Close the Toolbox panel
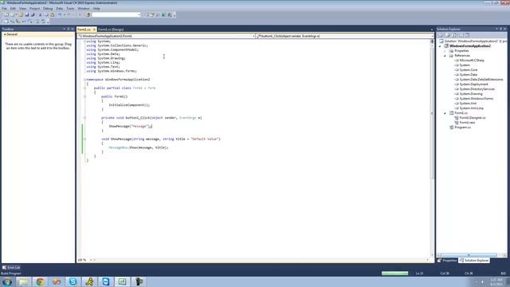The height and width of the screenshot is (287, 510). click(x=73, y=29)
